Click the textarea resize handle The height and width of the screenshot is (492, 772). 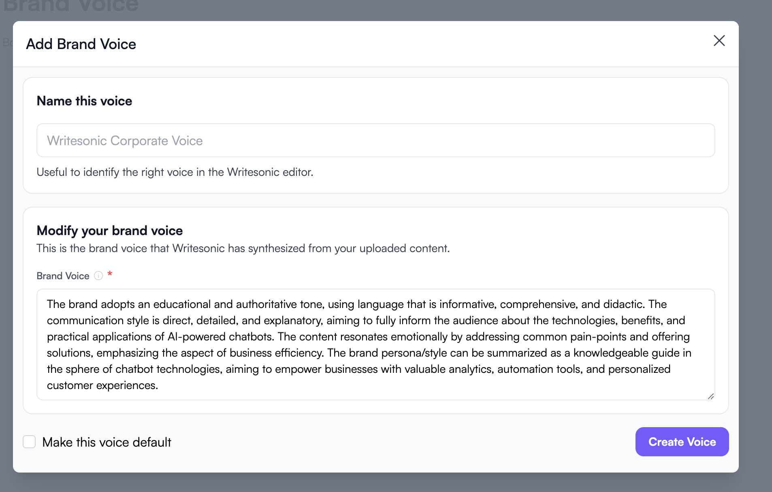711,396
